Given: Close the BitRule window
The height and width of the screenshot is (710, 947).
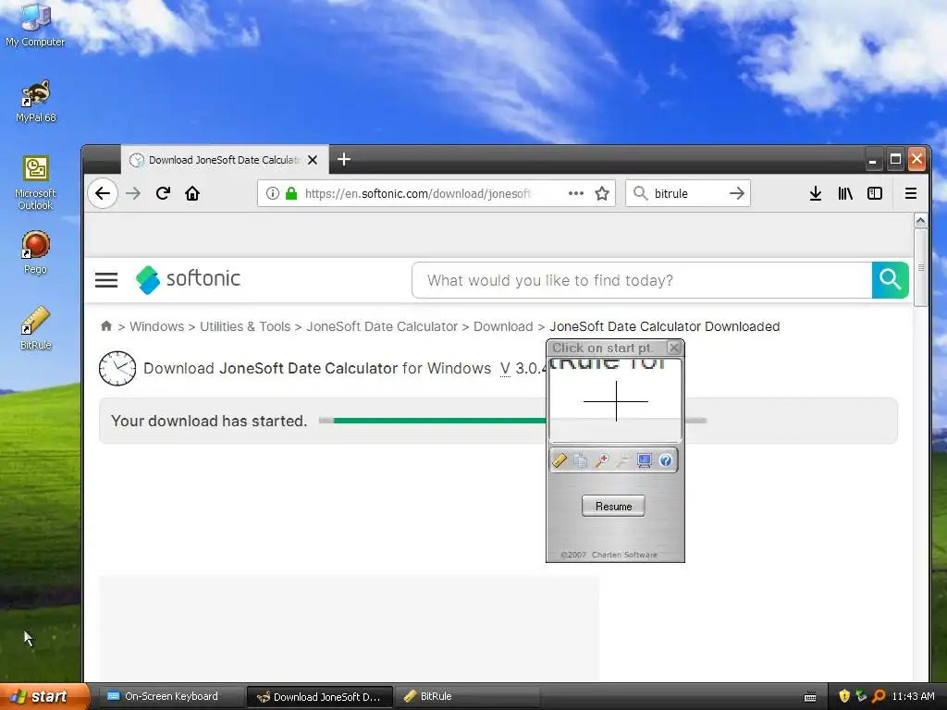Looking at the screenshot, I should click(674, 348).
